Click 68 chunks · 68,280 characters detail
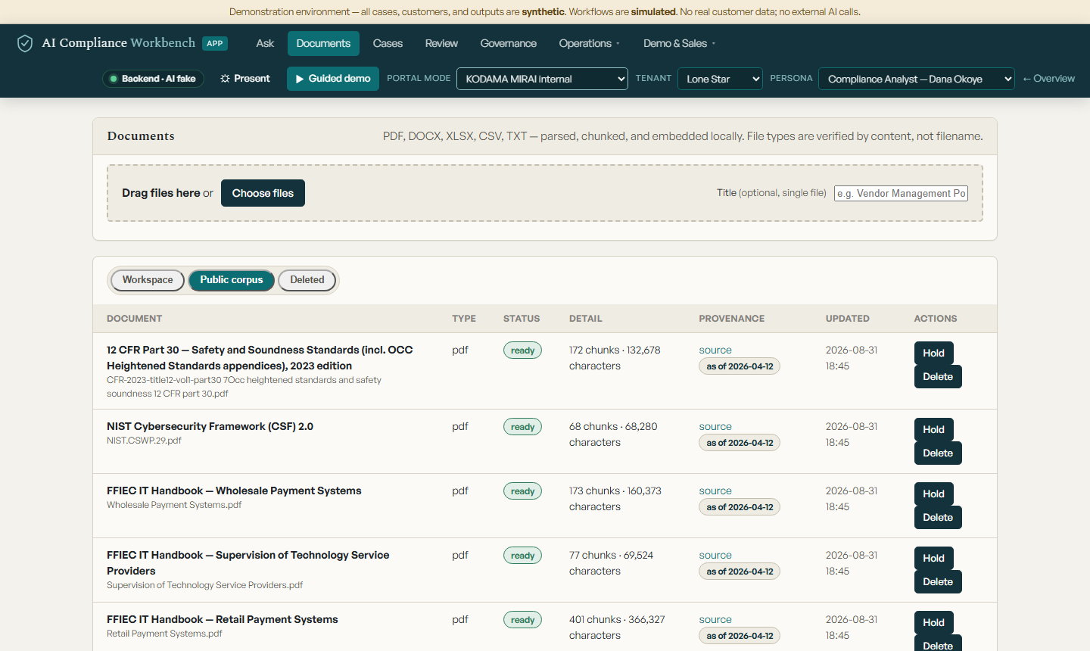Image resolution: width=1090 pixels, height=651 pixels. [x=613, y=435]
